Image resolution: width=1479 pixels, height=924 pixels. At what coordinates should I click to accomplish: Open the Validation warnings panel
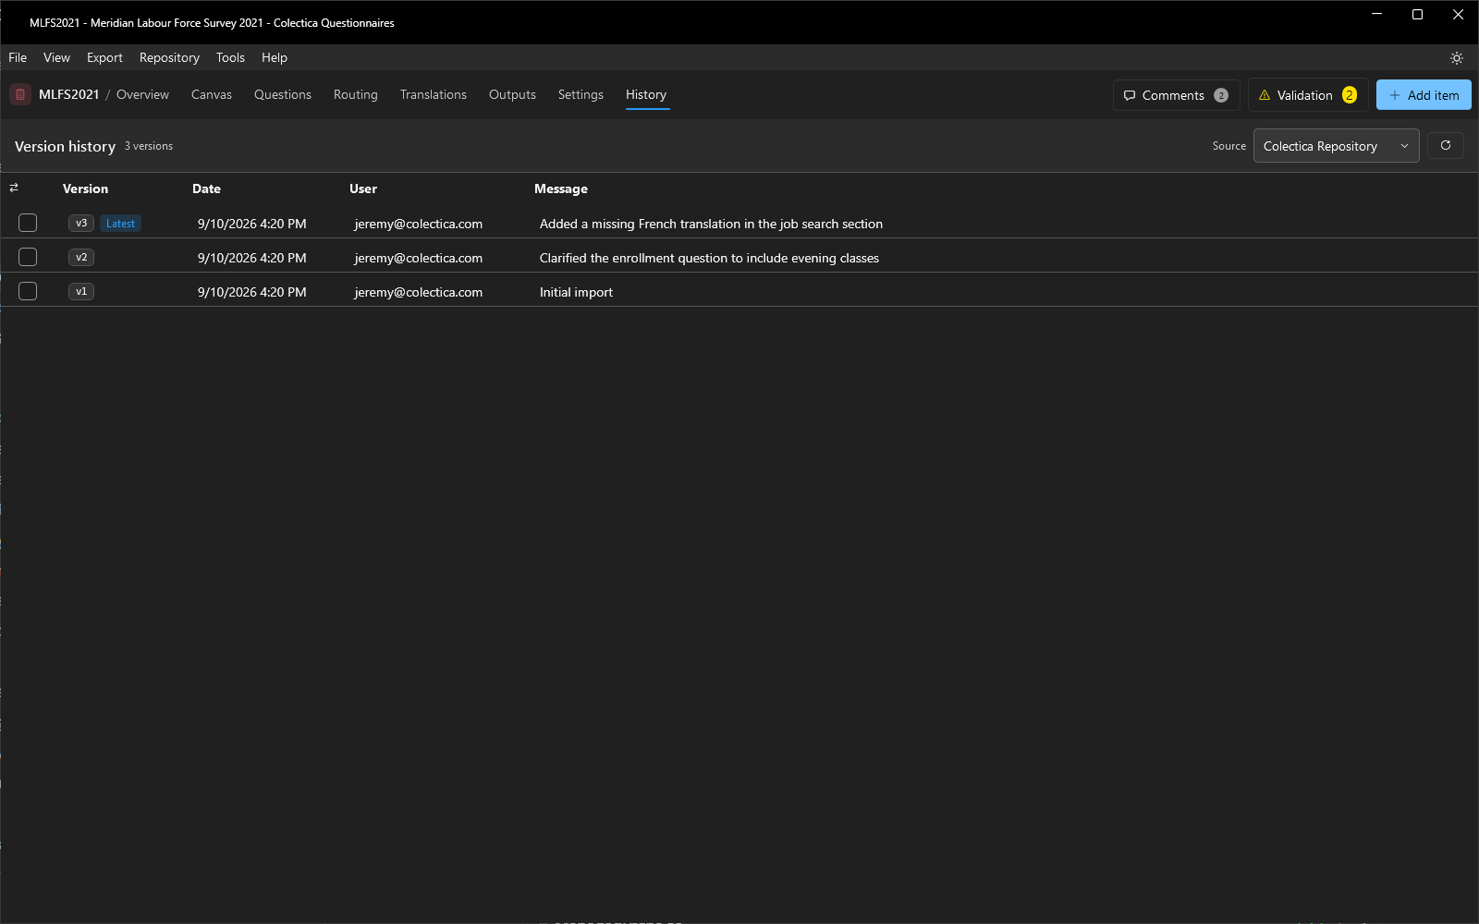[x=1308, y=95]
